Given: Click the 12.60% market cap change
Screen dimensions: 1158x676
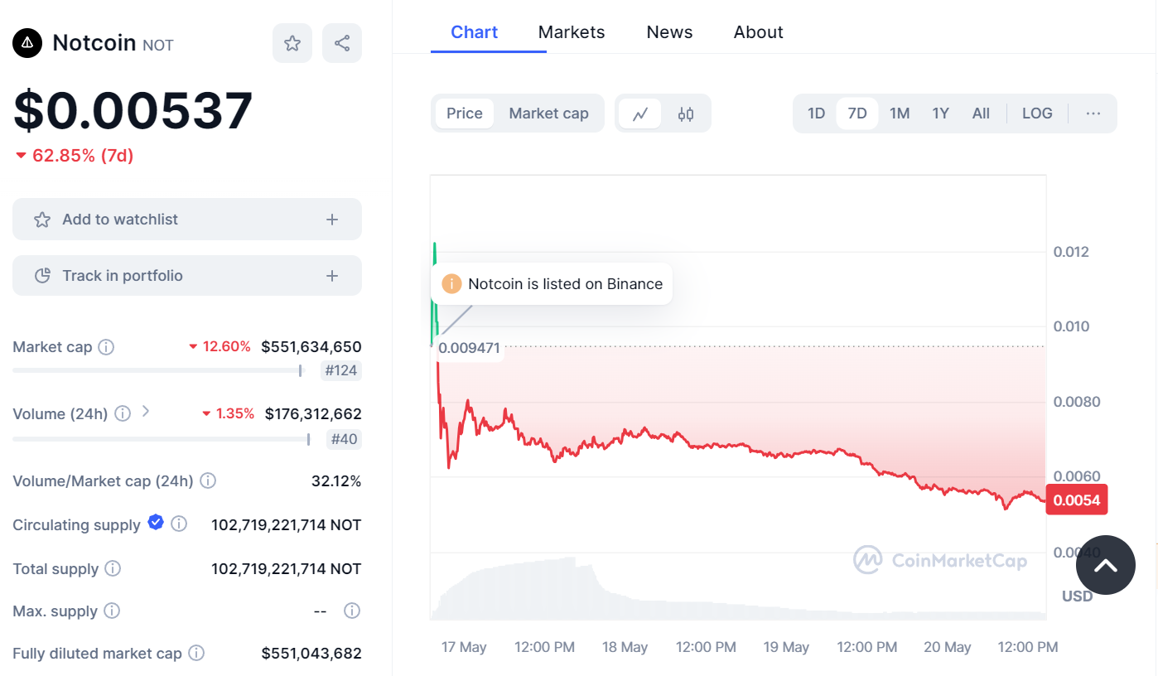Looking at the screenshot, I should pyautogui.click(x=220, y=347).
